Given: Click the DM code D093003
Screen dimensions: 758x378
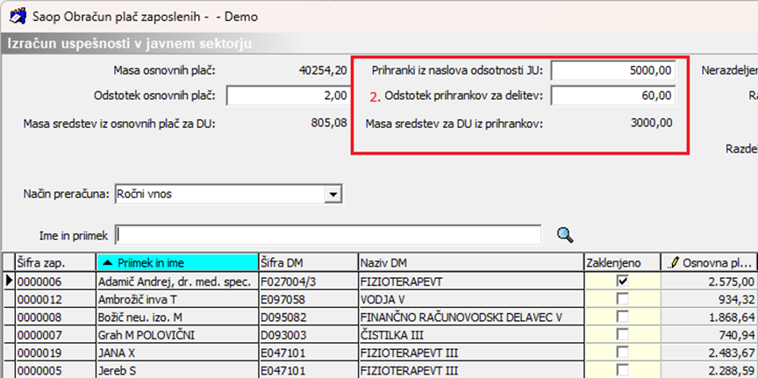Looking at the screenshot, I should pyautogui.click(x=283, y=335).
